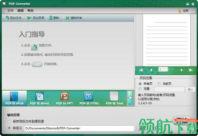The width and height of the screenshot is (198, 136).
Task: Click the 删除 (delete) trash icon button
Action: (55, 18)
